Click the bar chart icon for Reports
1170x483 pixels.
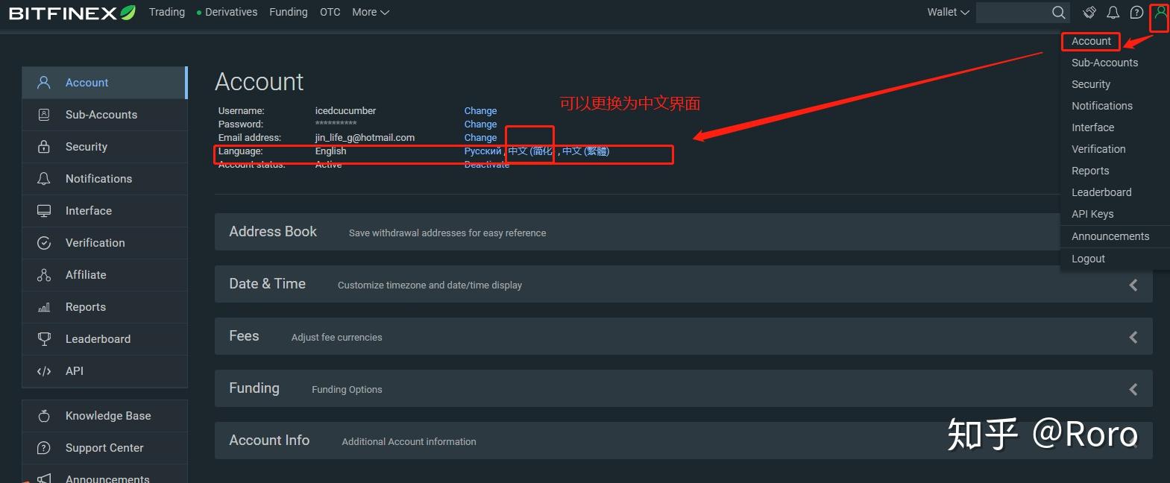coord(44,307)
